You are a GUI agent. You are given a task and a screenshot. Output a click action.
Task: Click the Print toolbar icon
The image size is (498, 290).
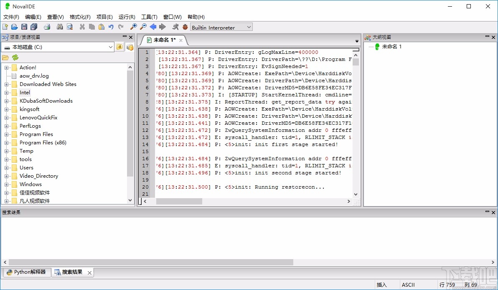click(x=47, y=27)
